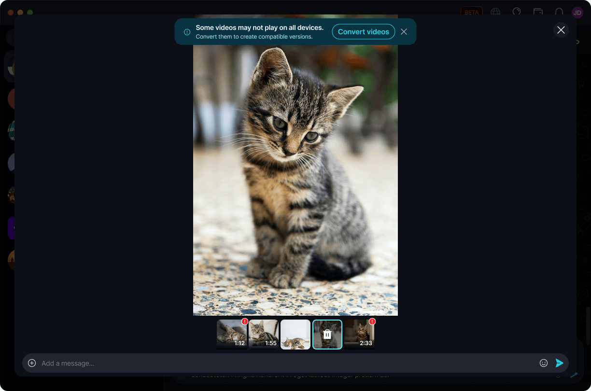Select the white-background kitten photo thumbnail

tap(295, 335)
